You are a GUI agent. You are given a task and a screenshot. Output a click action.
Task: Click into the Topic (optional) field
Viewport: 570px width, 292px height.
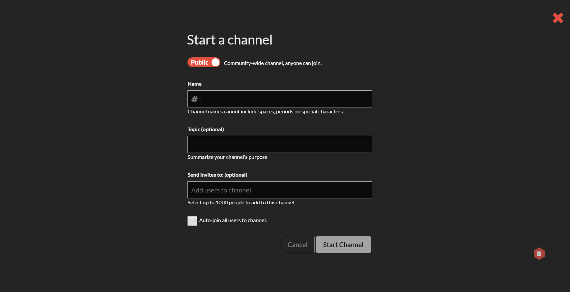click(280, 144)
